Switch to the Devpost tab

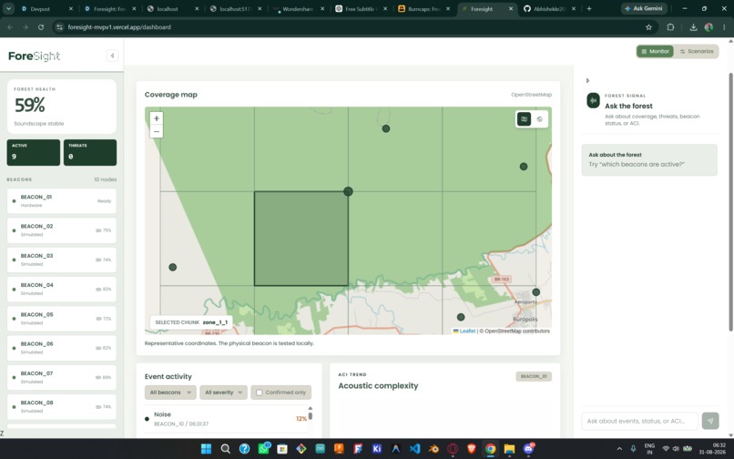pyautogui.click(x=46, y=9)
